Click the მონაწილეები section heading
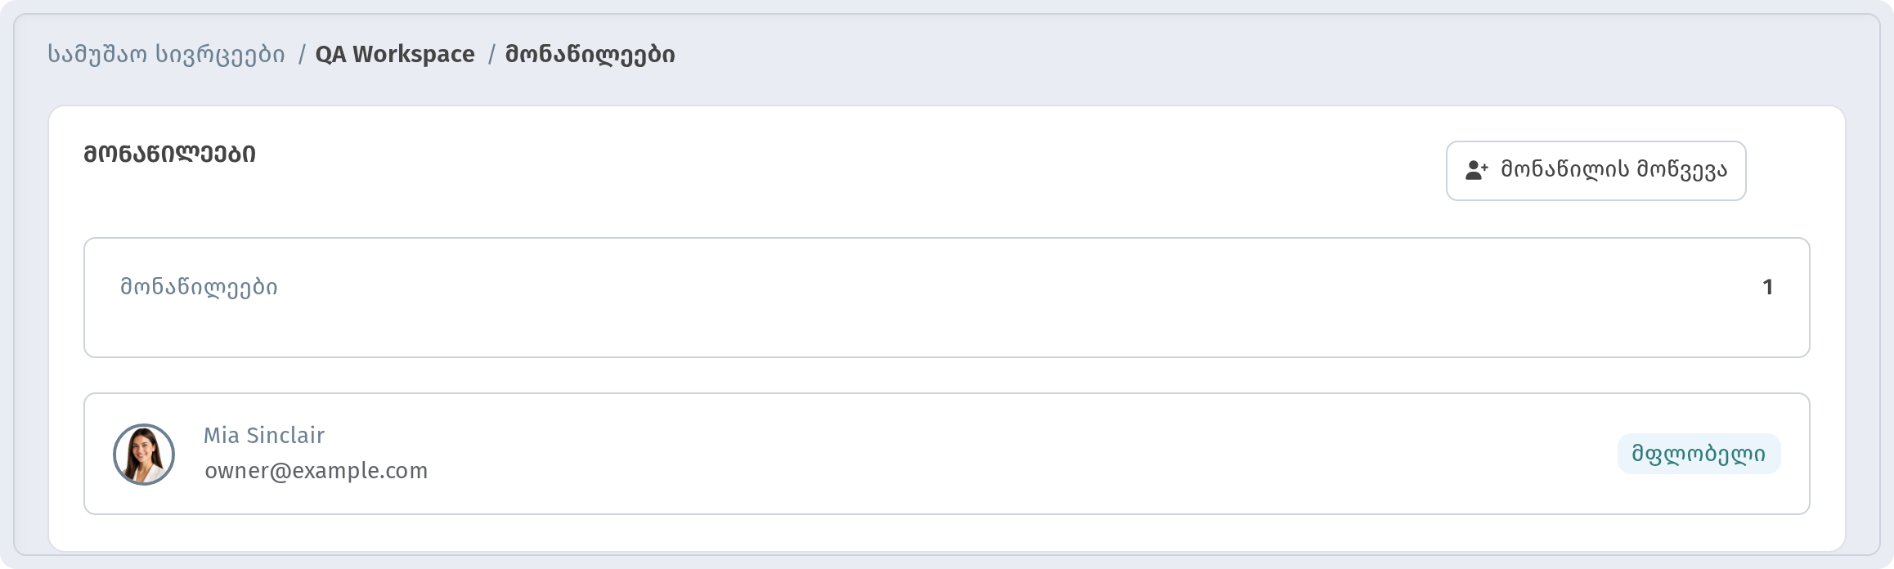This screenshot has height=569, width=1894. click(x=169, y=154)
